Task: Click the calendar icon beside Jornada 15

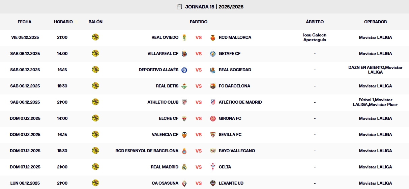Action: 179,7
